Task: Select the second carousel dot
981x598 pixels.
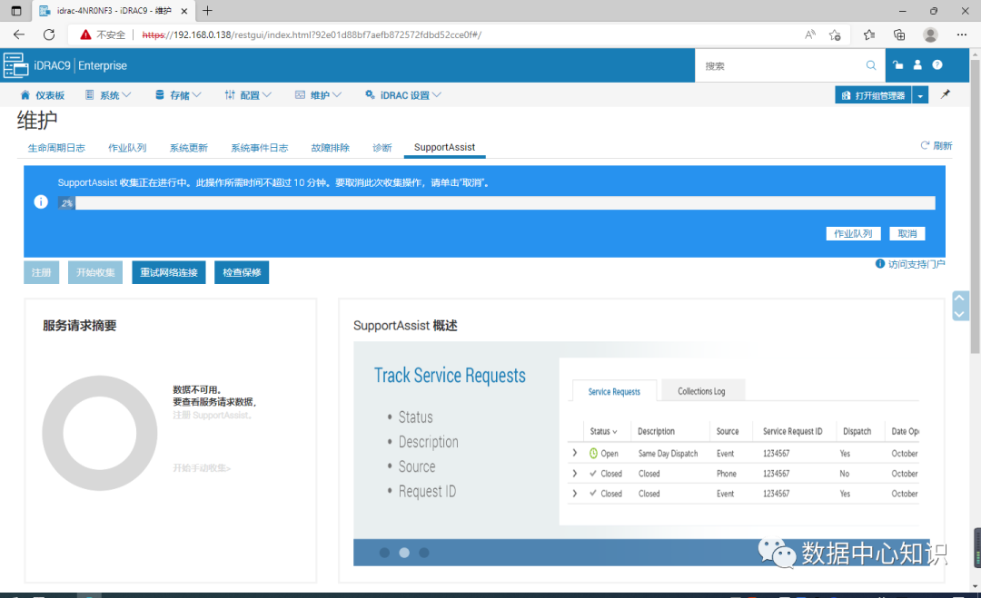Action: (x=404, y=553)
